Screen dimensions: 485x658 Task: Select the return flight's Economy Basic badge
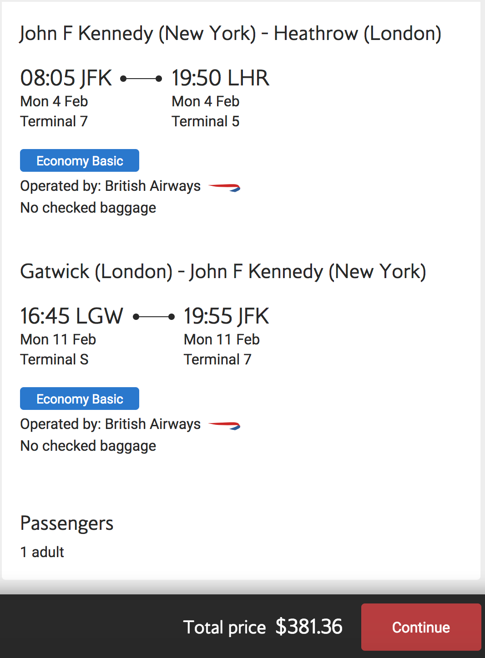[x=80, y=399]
